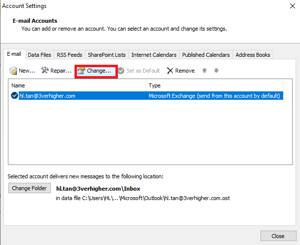This screenshot has height=245, width=300.
Task: Open the Address Books tab
Action: (x=253, y=55)
